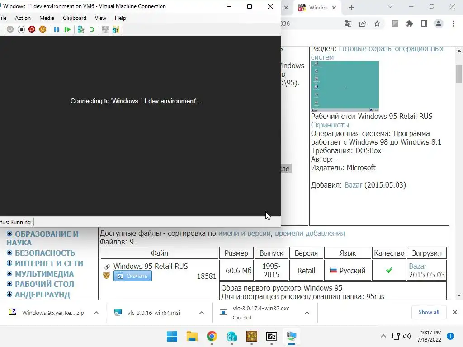The height and width of the screenshot is (347, 463).
Task: Open Google Chrome from the taskbar
Action: 212,336
